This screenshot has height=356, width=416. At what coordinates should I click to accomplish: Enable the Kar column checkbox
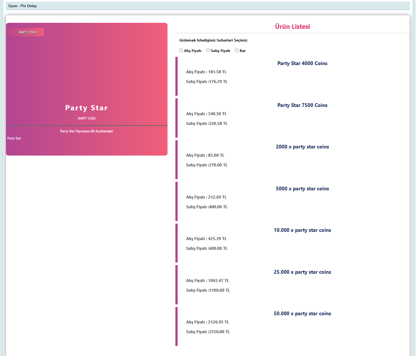pos(237,50)
